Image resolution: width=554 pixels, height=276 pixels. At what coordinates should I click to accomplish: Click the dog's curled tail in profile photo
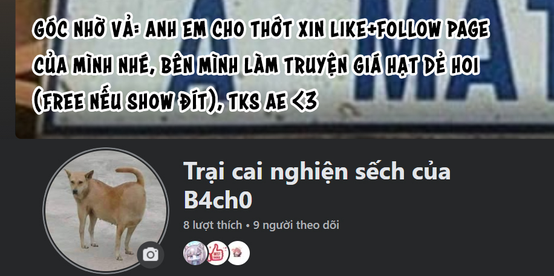[x=132, y=175]
